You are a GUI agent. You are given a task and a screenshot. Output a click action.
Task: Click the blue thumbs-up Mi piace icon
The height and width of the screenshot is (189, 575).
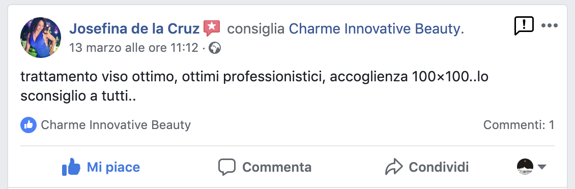[x=71, y=167]
